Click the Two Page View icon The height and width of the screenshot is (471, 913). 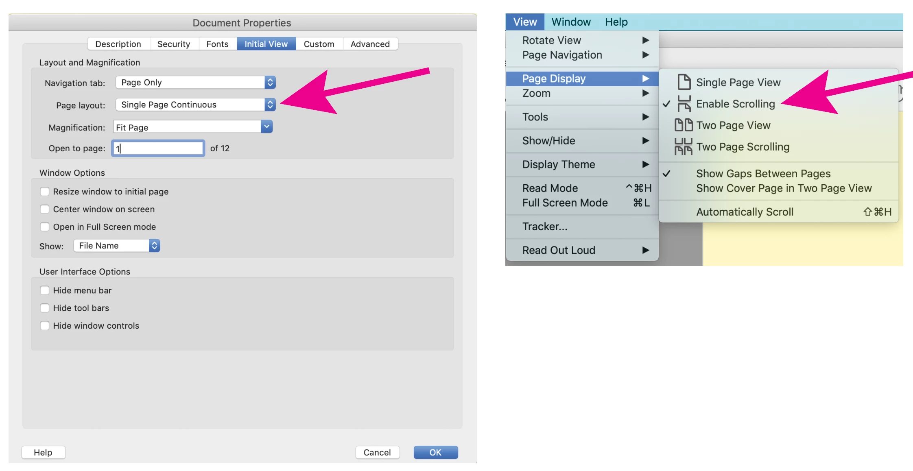684,125
